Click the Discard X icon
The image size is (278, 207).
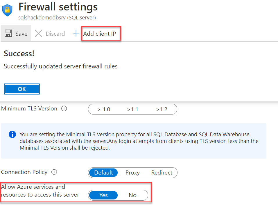[39, 33]
